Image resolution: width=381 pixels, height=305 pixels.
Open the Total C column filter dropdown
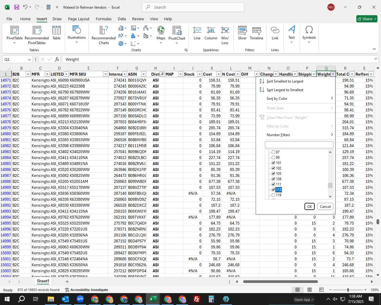pyautogui.click(x=352, y=74)
